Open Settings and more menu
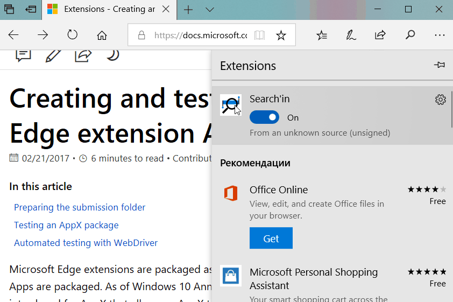This screenshot has width=453, height=302. click(440, 35)
